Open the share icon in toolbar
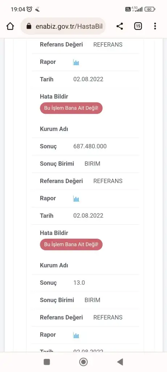Viewport: 167px width, 372px height. click(x=120, y=26)
